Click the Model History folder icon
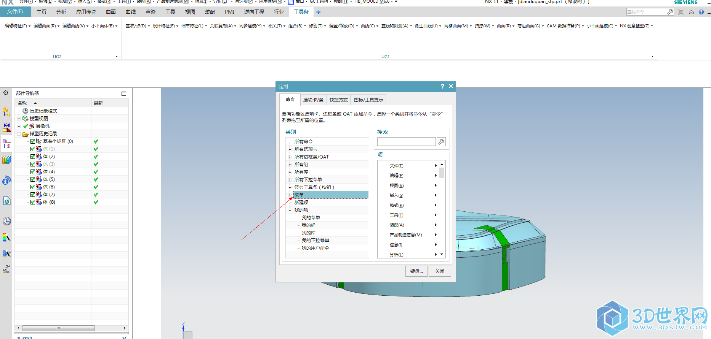Screen dimensions: 711x339 [26, 134]
